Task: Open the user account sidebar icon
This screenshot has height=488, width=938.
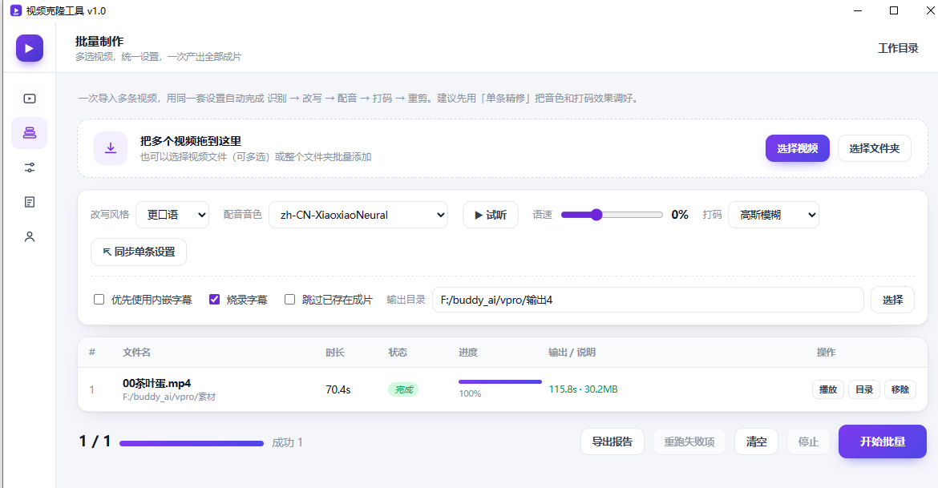Action: click(30, 237)
